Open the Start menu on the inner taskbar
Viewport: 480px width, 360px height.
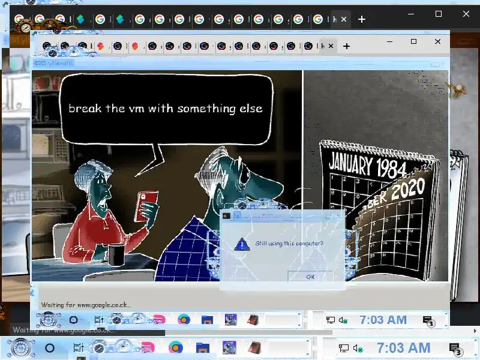tap(48, 320)
